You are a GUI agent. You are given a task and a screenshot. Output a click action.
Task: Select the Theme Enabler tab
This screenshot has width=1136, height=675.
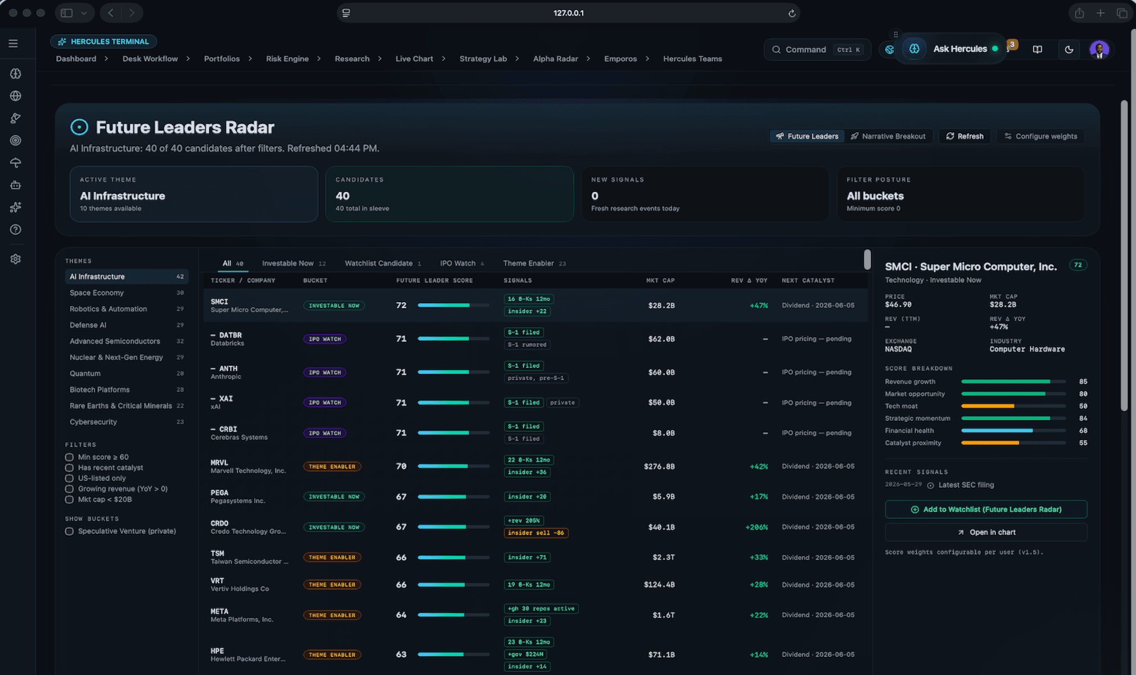[x=534, y=263]
